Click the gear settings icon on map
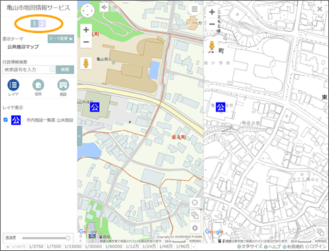 (195, 228)
